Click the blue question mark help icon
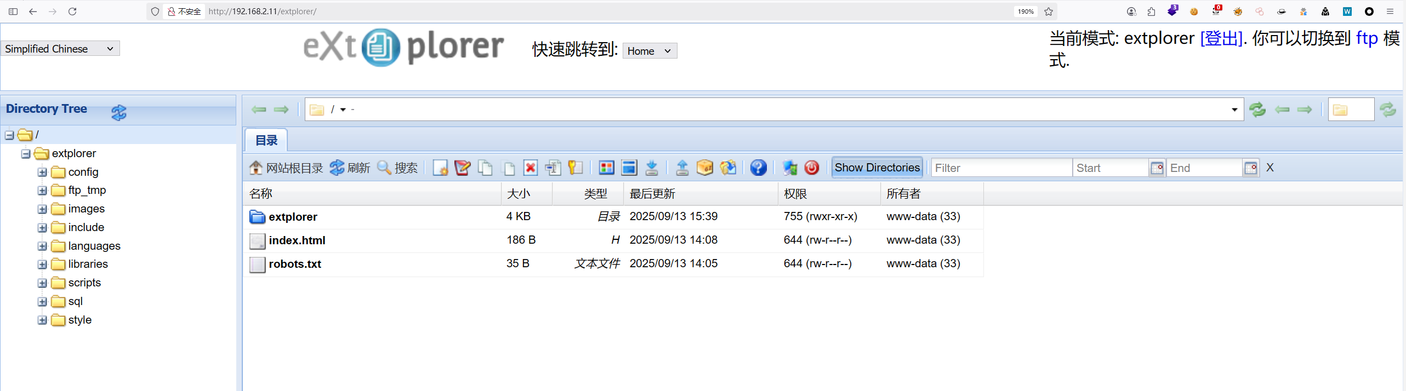The width and height of the screenshot is (1406, 391). click(x=758, y=168)
